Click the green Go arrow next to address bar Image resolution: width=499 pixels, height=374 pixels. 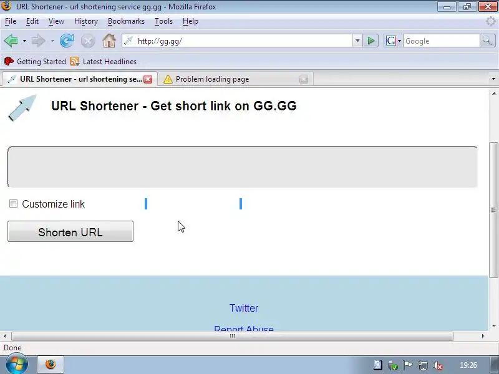coord(371,41)
